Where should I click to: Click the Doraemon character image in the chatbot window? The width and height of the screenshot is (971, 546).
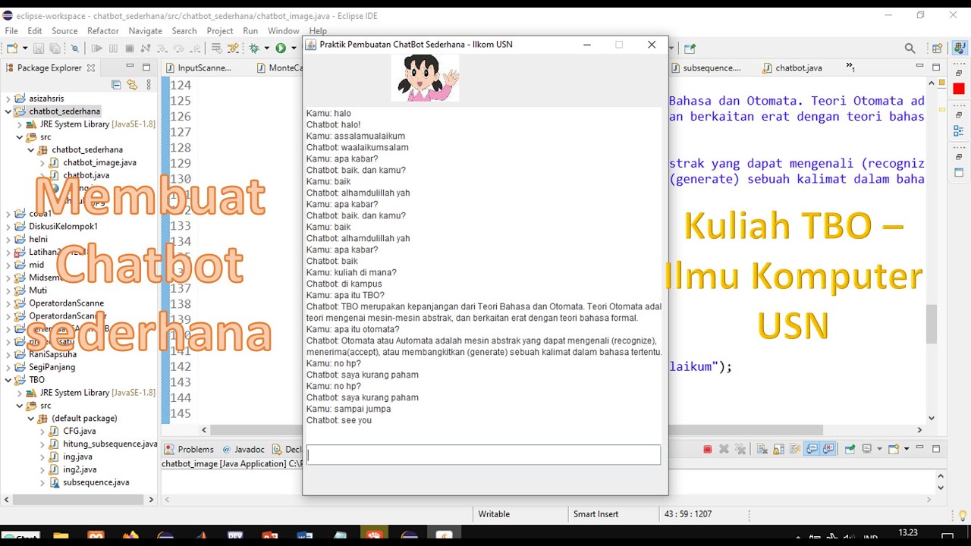click(425, 78)
